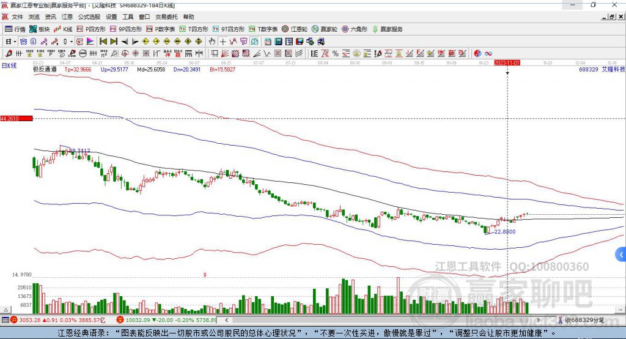The height and width of the screenshot is (339, 626).
Task: Click the 10032.09 Shenzhen index status
Action: 136,320
